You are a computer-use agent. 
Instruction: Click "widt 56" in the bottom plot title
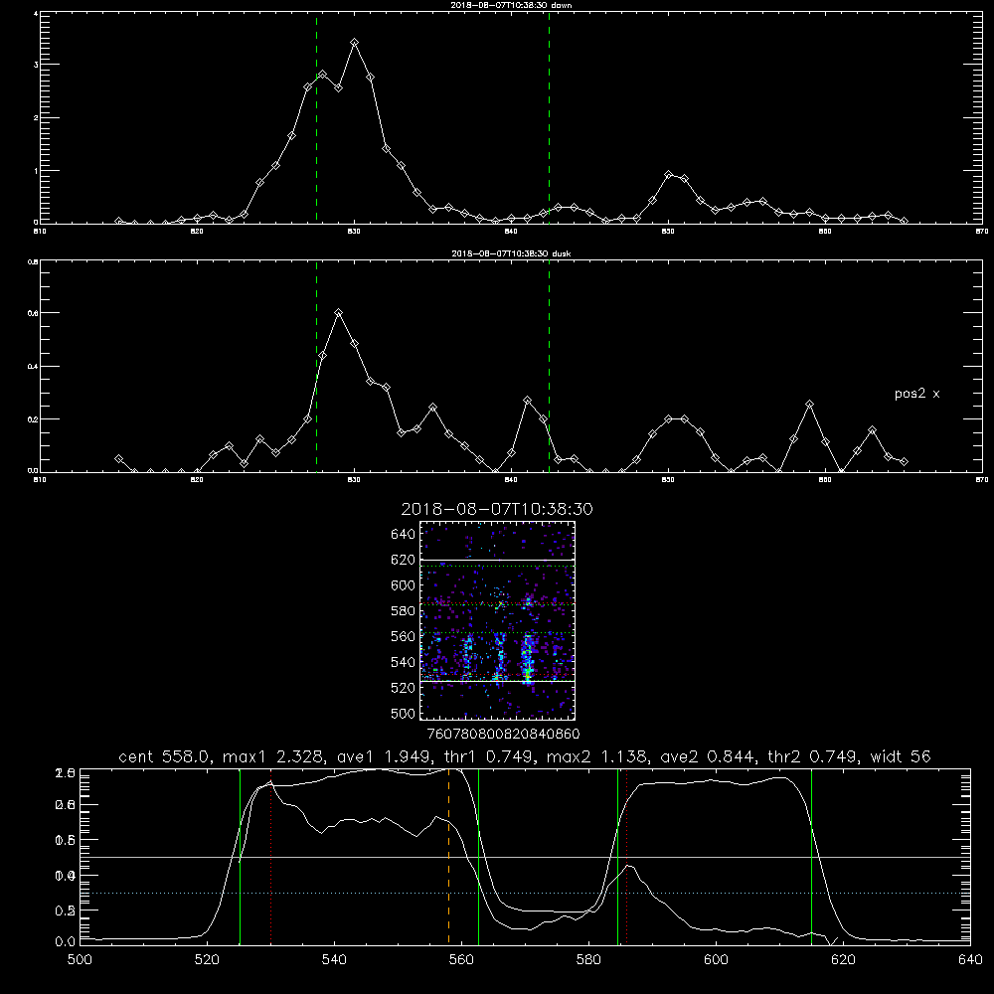point(901,756)
